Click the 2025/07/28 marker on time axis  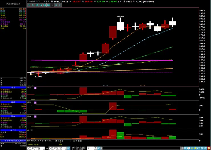point(33,145)
